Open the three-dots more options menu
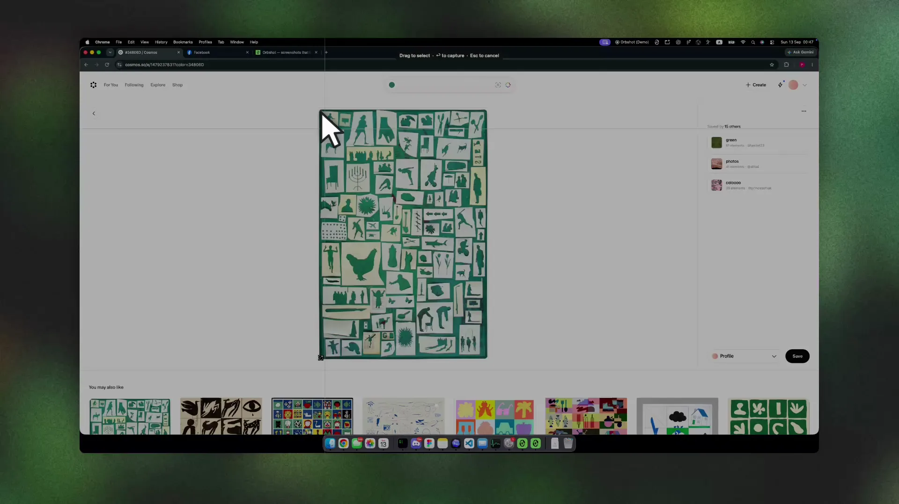Screen dimensions: 899x504 [804, 111]
